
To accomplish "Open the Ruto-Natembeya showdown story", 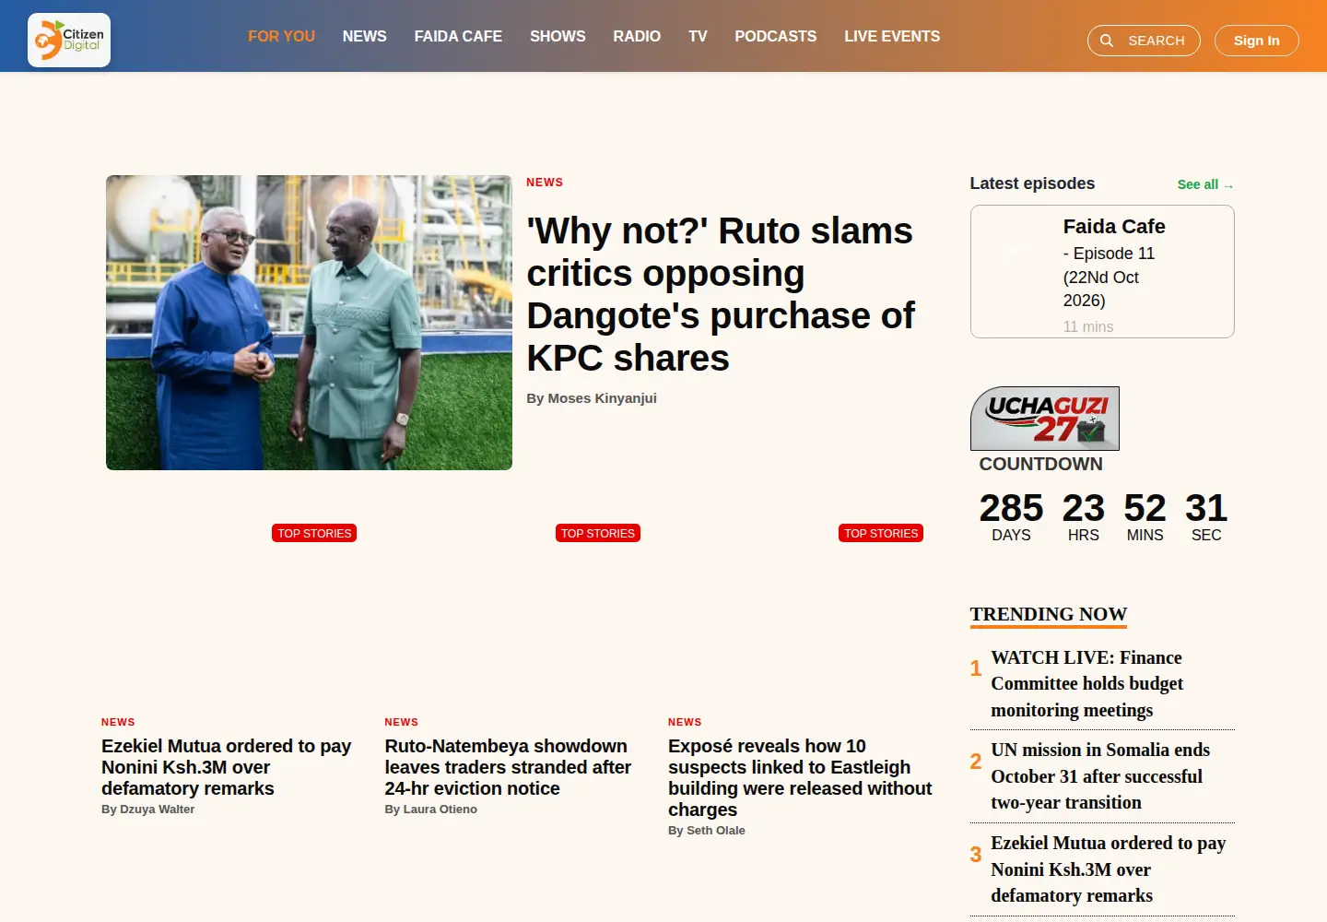I will click(x=508, y=767).
